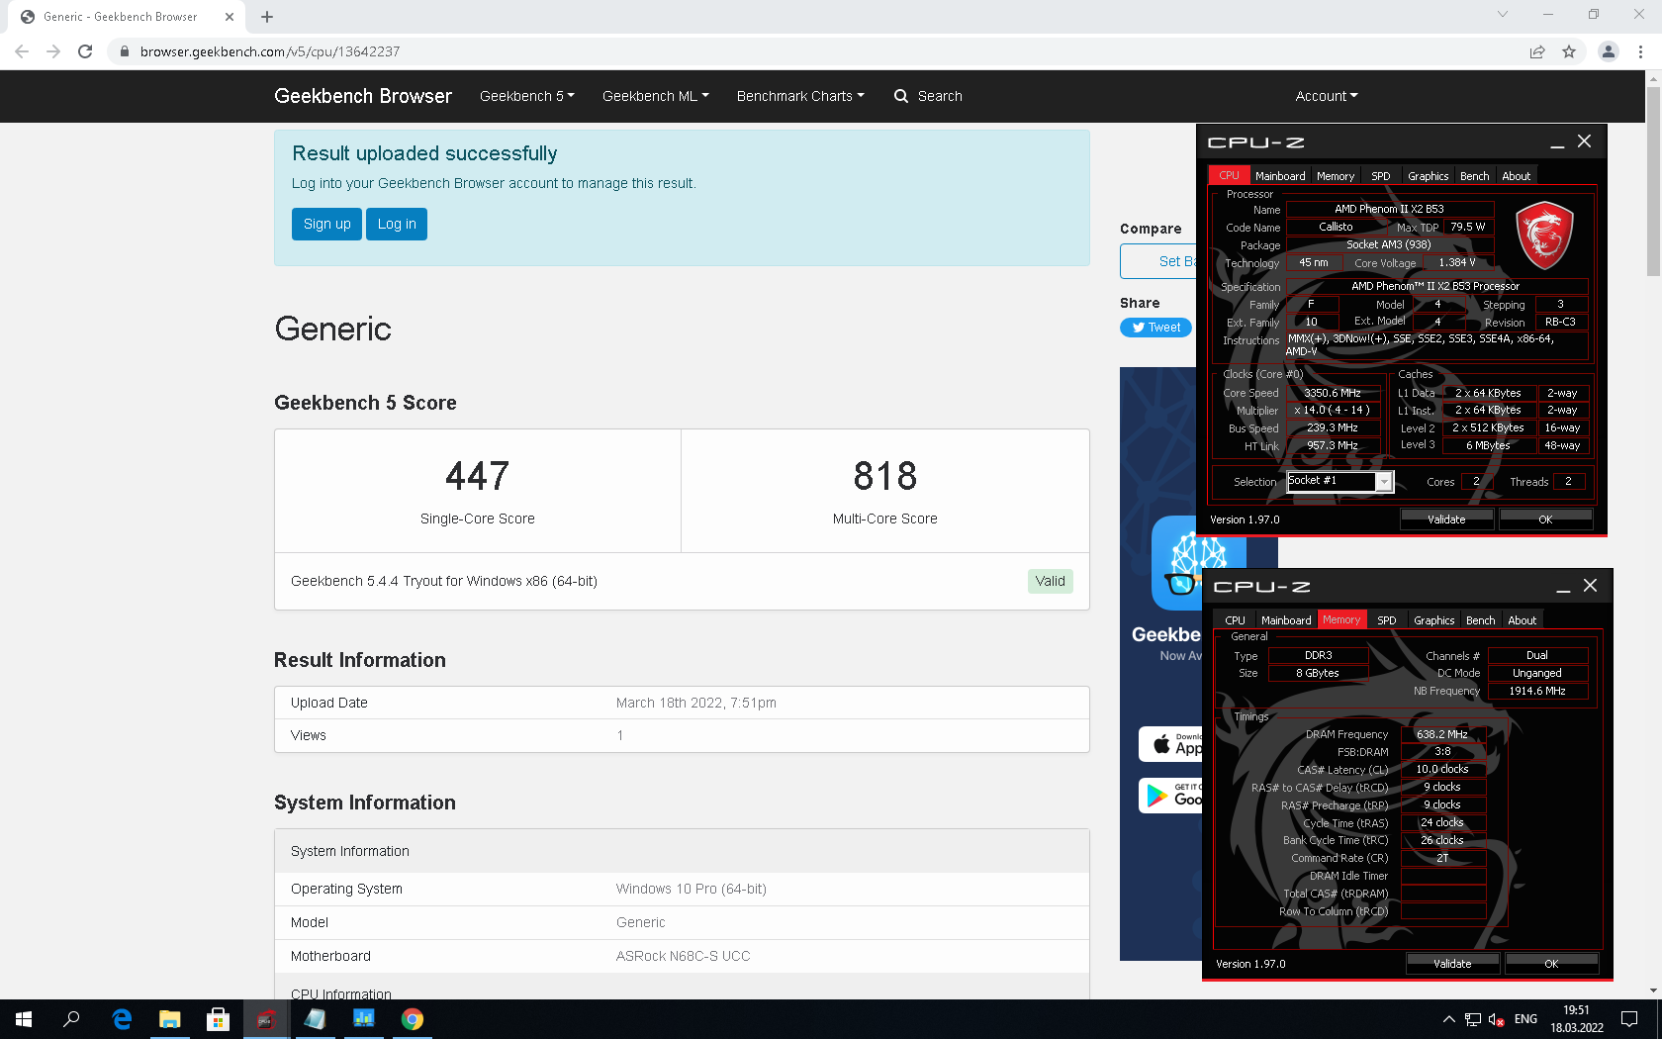Reload the Geekbench page
This screenshot has height=1039, width=1662.
point(85,51)
